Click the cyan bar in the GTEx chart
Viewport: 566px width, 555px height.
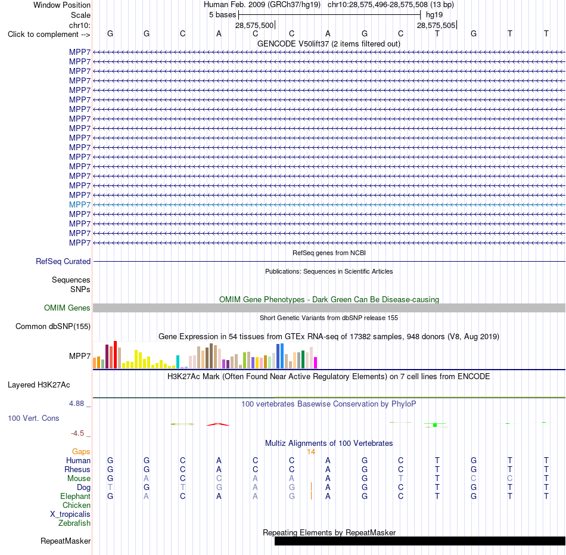178,362
